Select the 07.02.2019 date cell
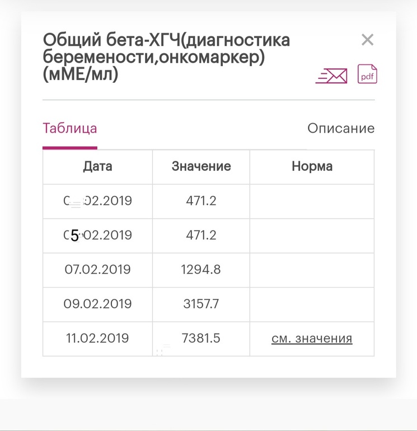 [x=97, y=270]
